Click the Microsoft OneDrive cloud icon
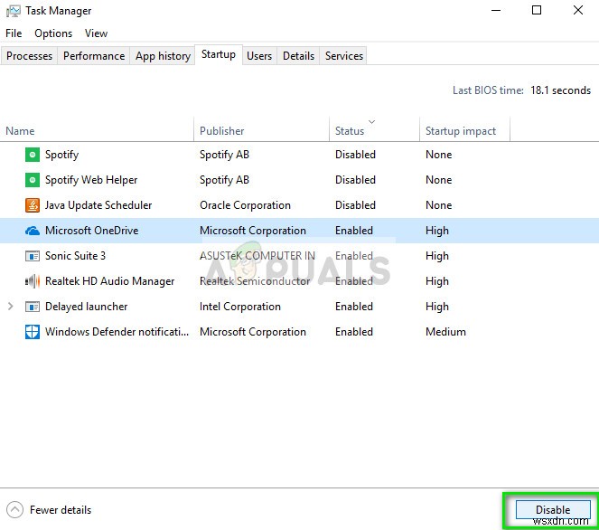 (x=33, y=231)
